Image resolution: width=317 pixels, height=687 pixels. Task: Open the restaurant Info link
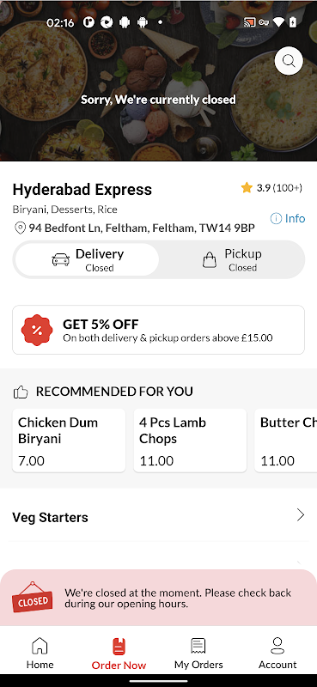pyautogui.click(x=288, y=218)
